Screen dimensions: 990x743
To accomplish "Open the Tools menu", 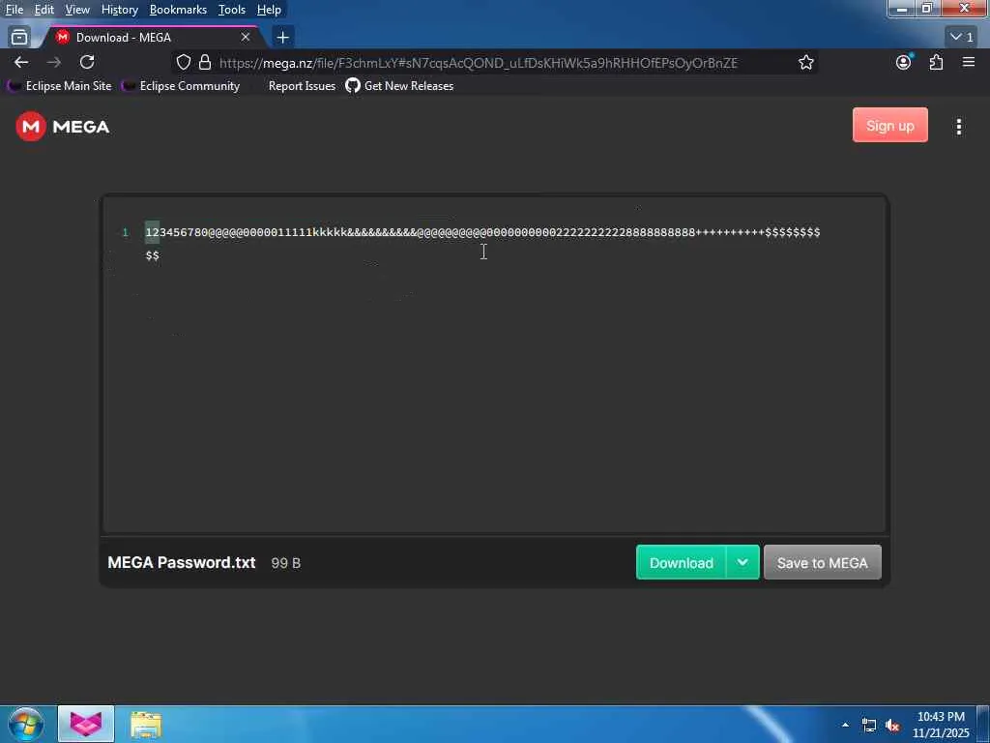I will pos(232,10).
